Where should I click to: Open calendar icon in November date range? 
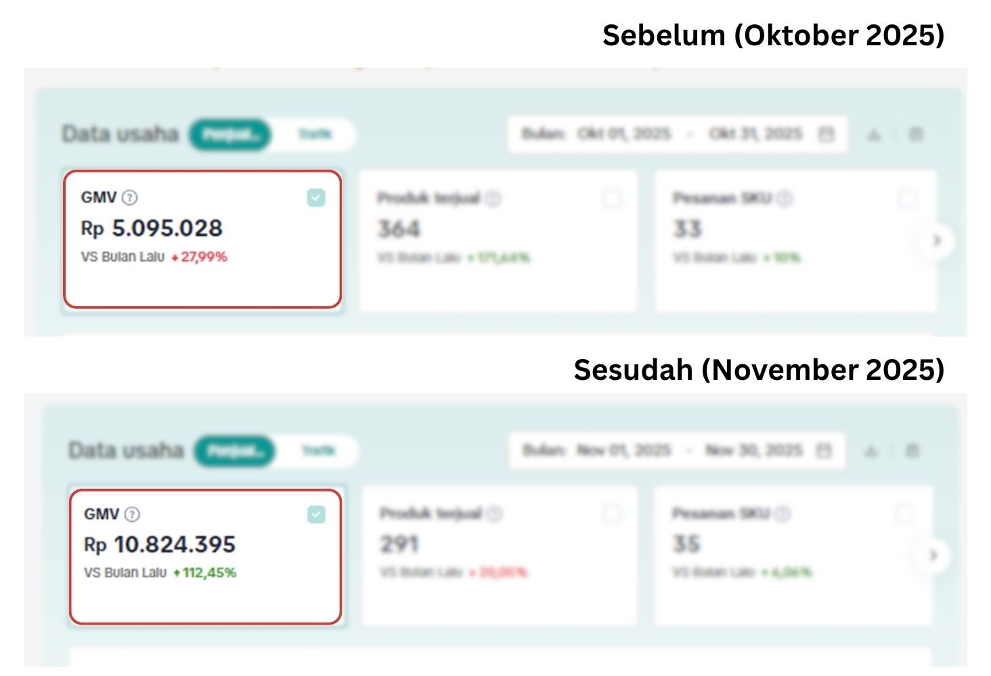point(823,450)
